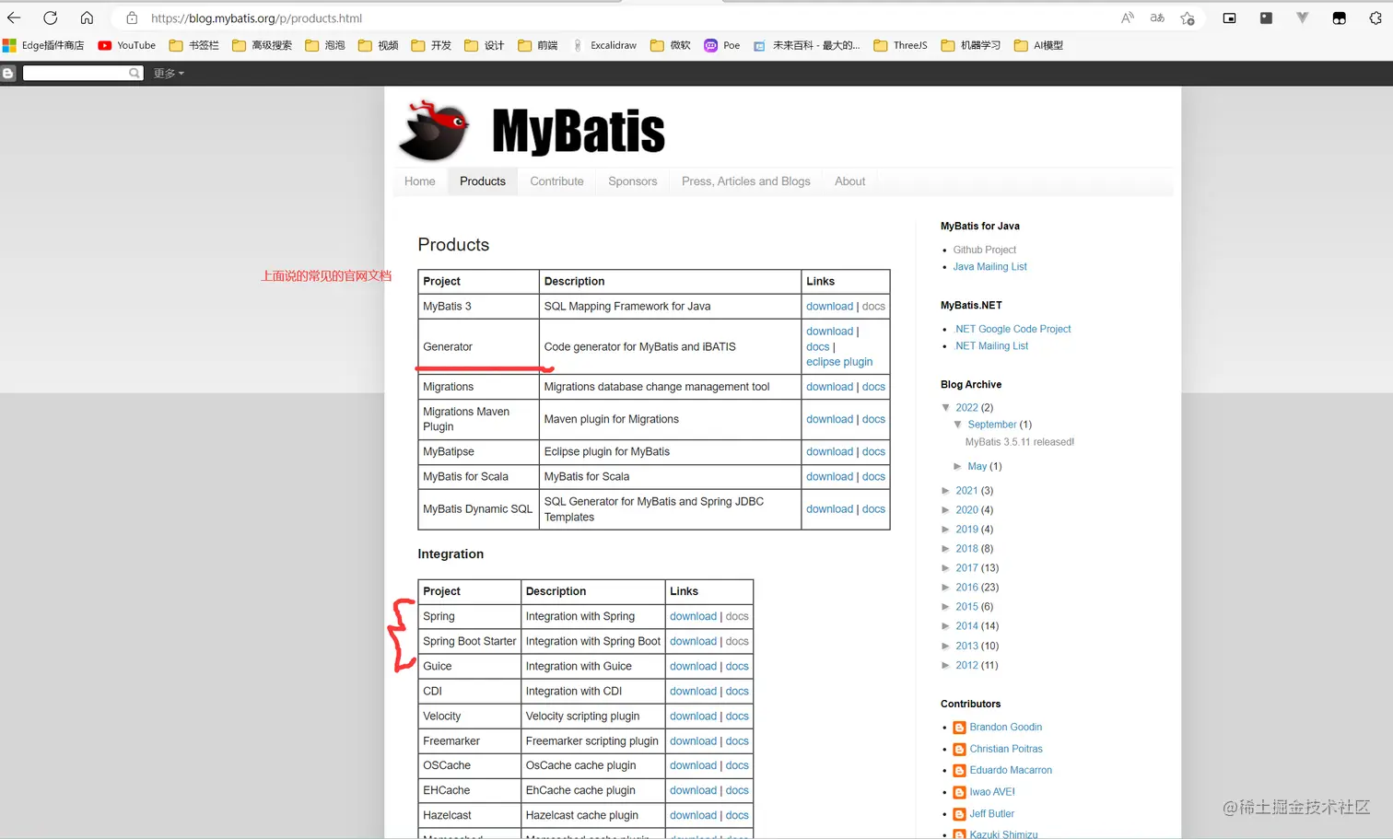Open docs link for Migrations
The height and width of the screenshot is (839, 1393).
873,387
